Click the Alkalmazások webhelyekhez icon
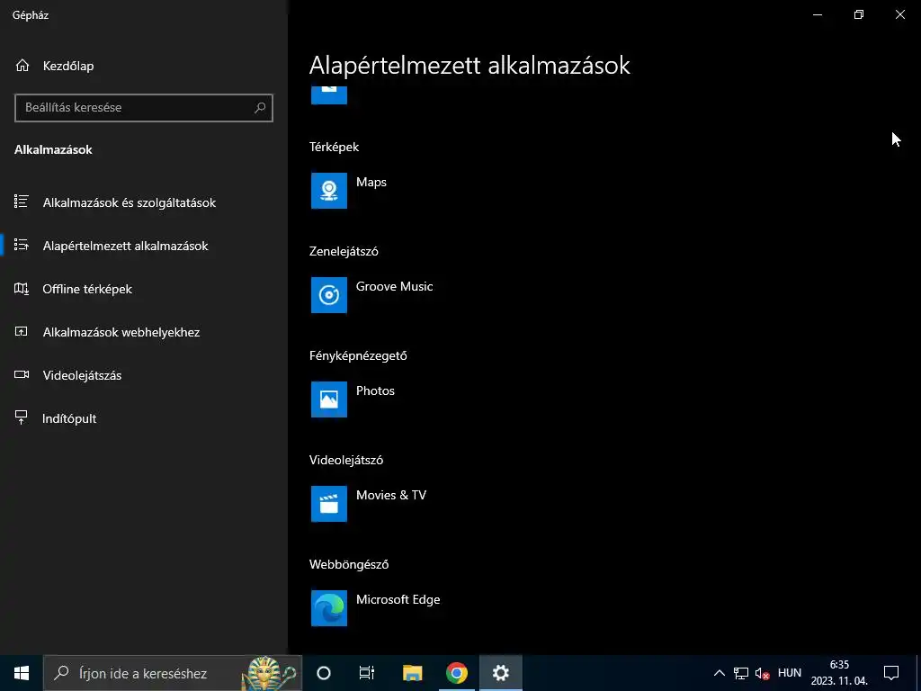 [x=22, y=331]
